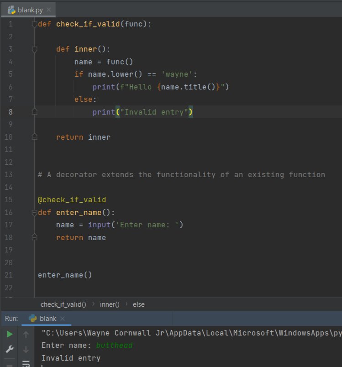Click line number 21 in the gutter
Screen dimensions: 342x367
pos(9,275)
